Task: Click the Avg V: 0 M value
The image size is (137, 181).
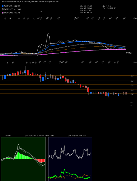Action: [107, 6]
